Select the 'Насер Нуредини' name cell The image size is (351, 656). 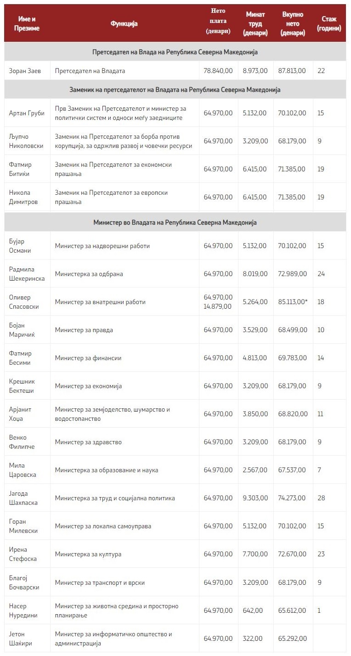click(x=23, y=611)
